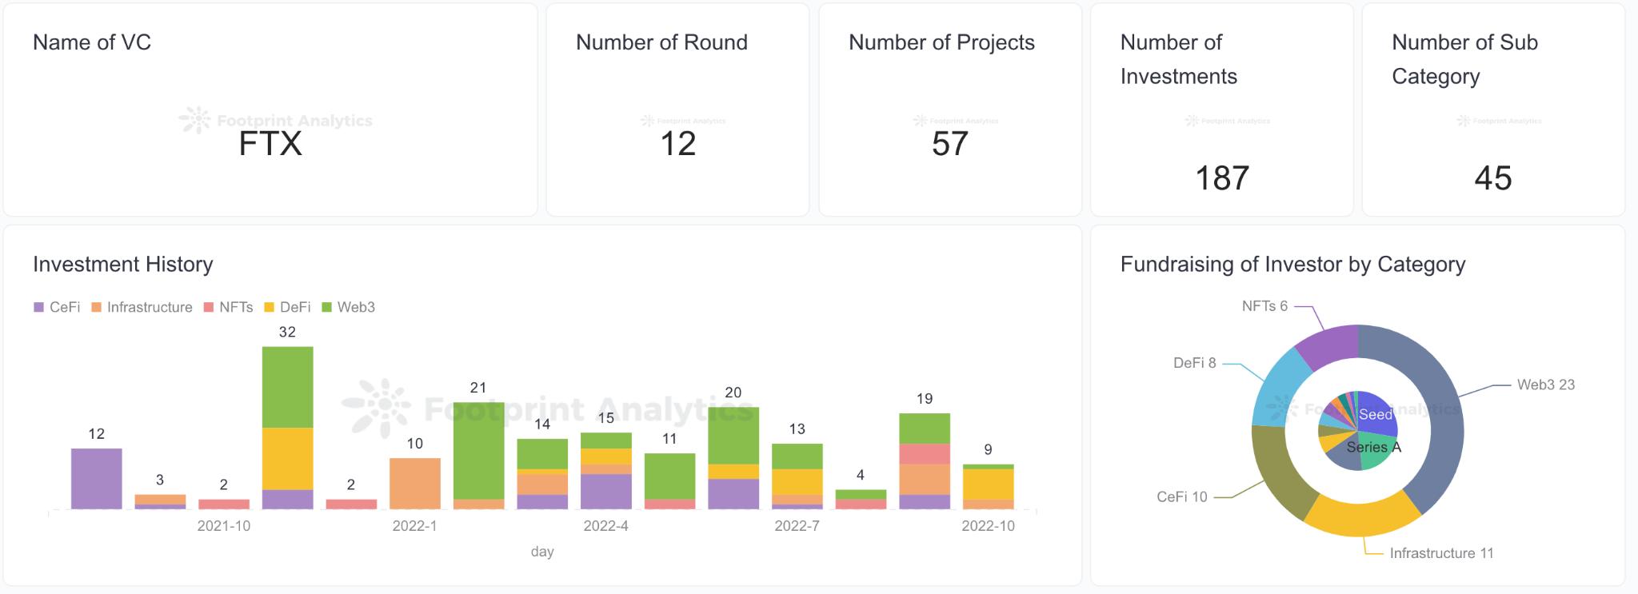The image size is (1638, 594).
Task: Toggle the Infrastructure legend series
Action: (142, 307)
